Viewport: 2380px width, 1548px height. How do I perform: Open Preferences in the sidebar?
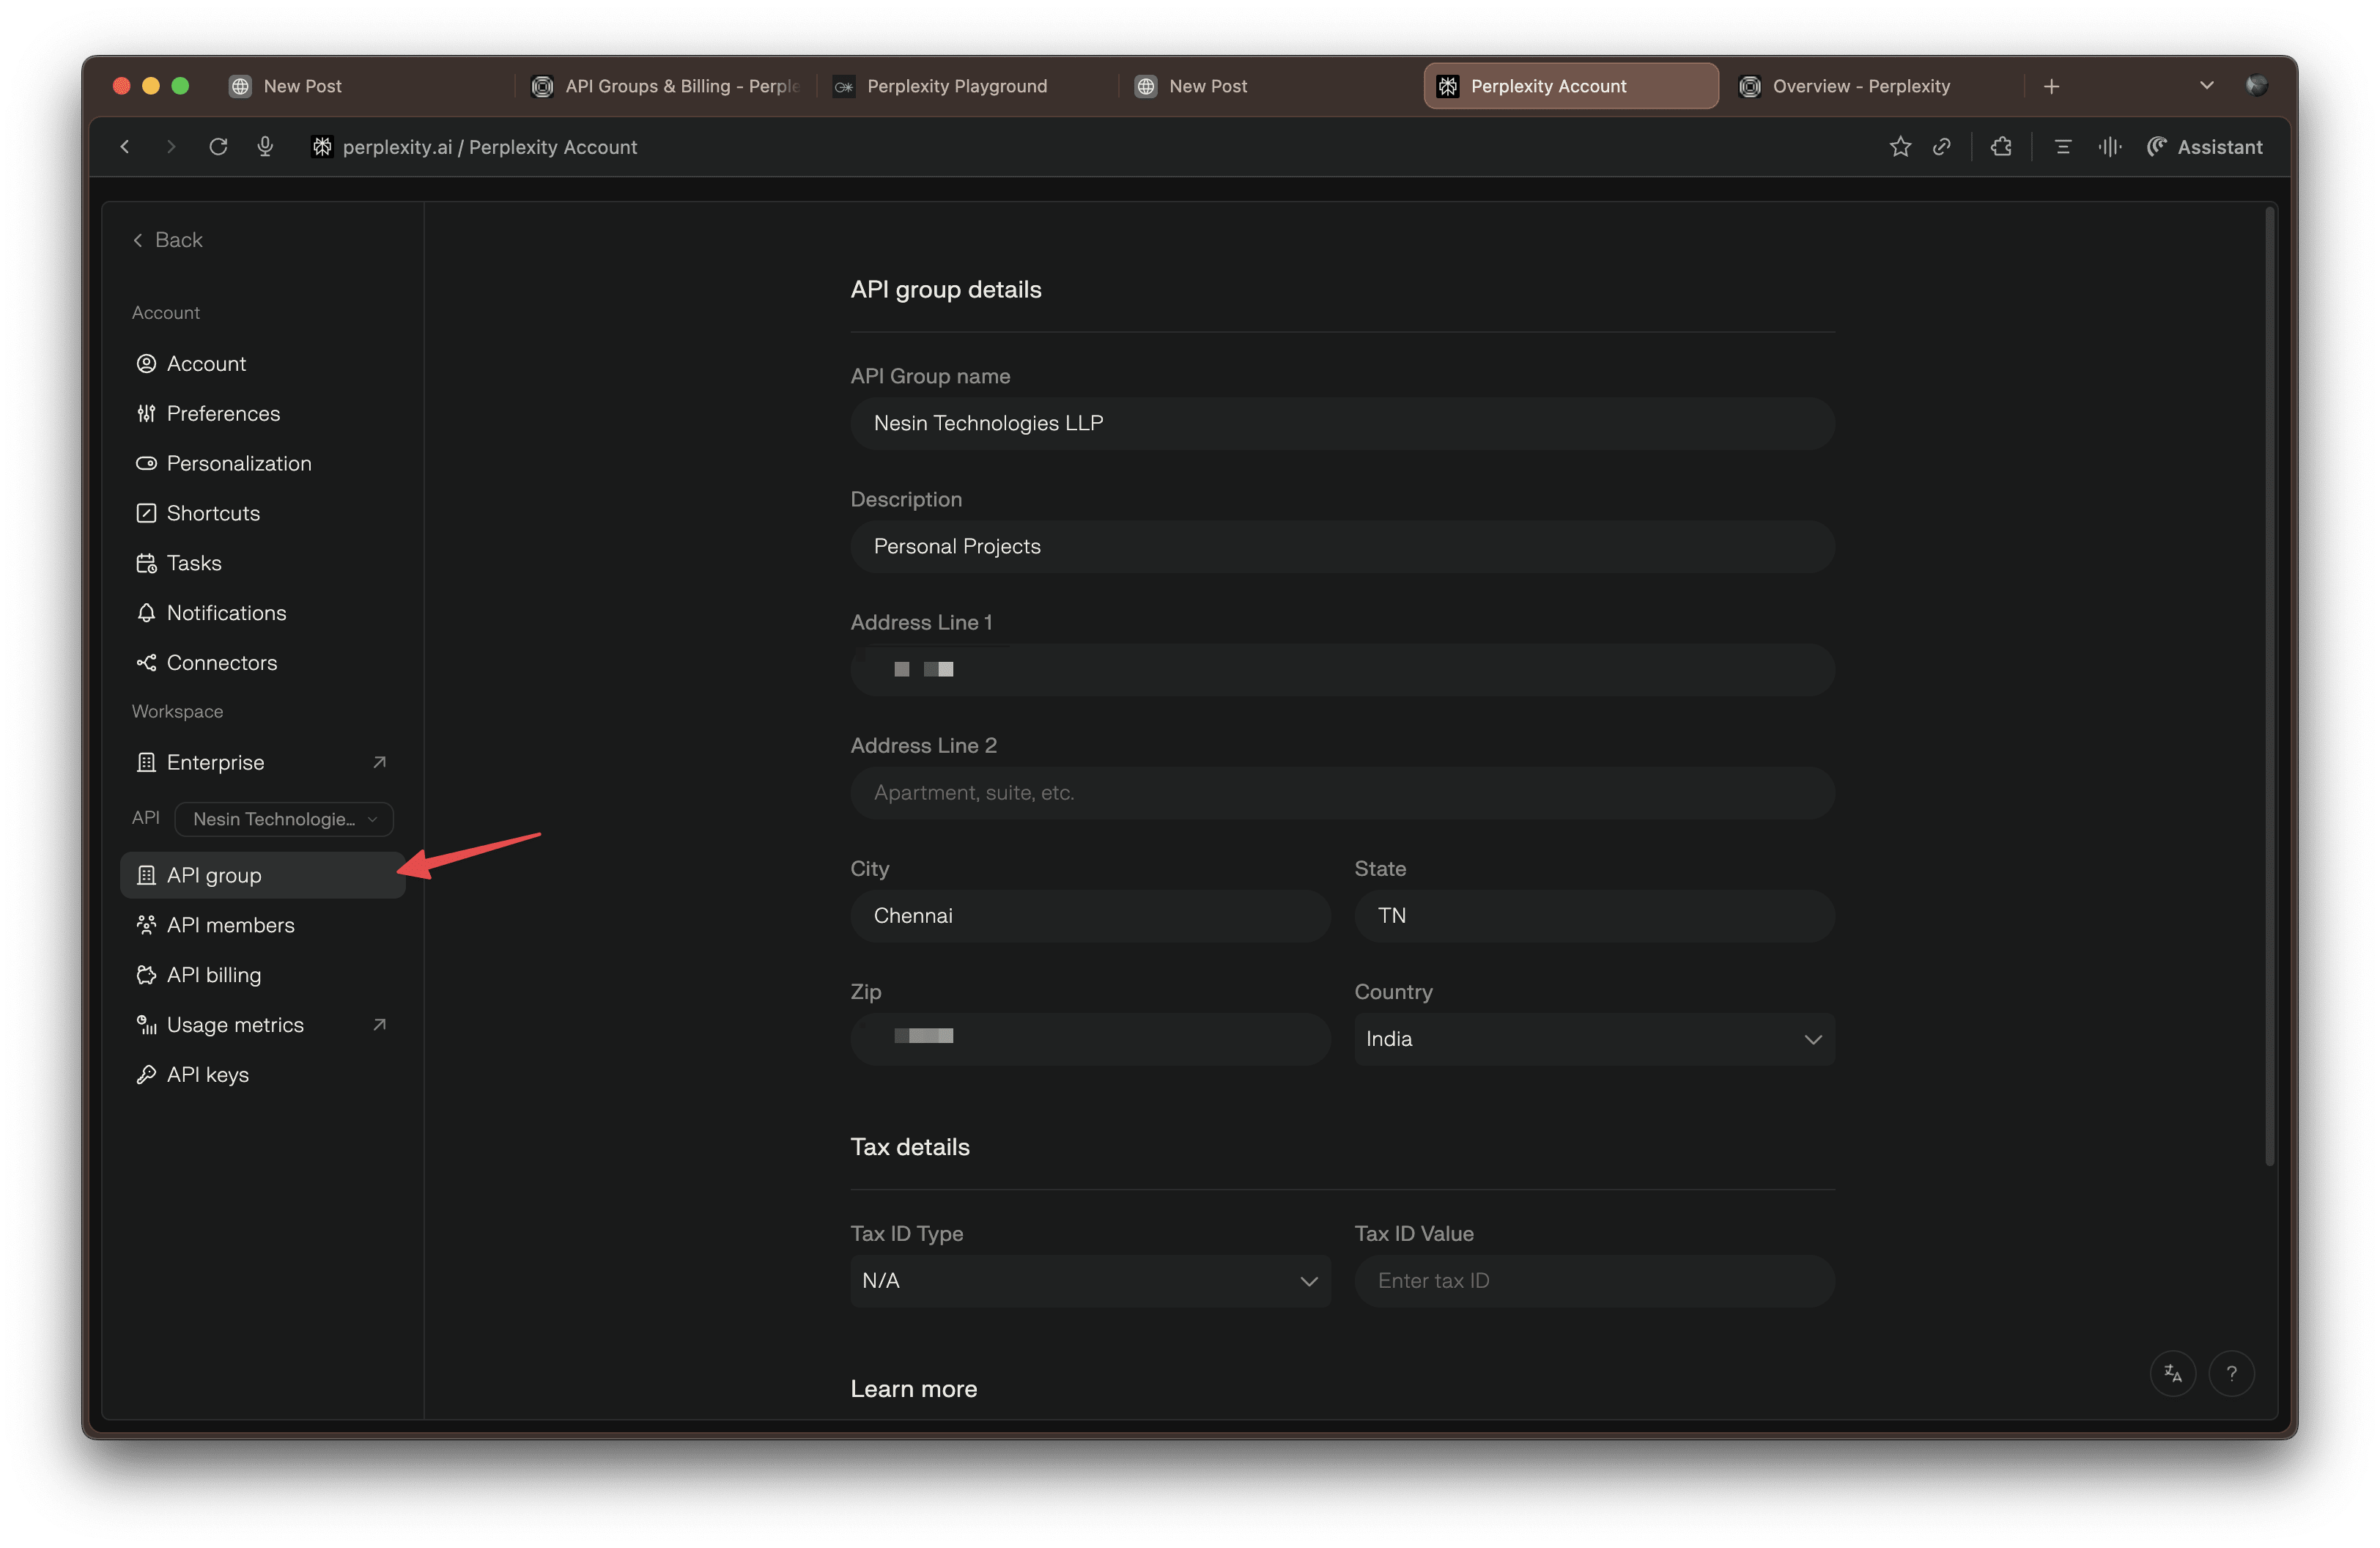coord(262,414)
